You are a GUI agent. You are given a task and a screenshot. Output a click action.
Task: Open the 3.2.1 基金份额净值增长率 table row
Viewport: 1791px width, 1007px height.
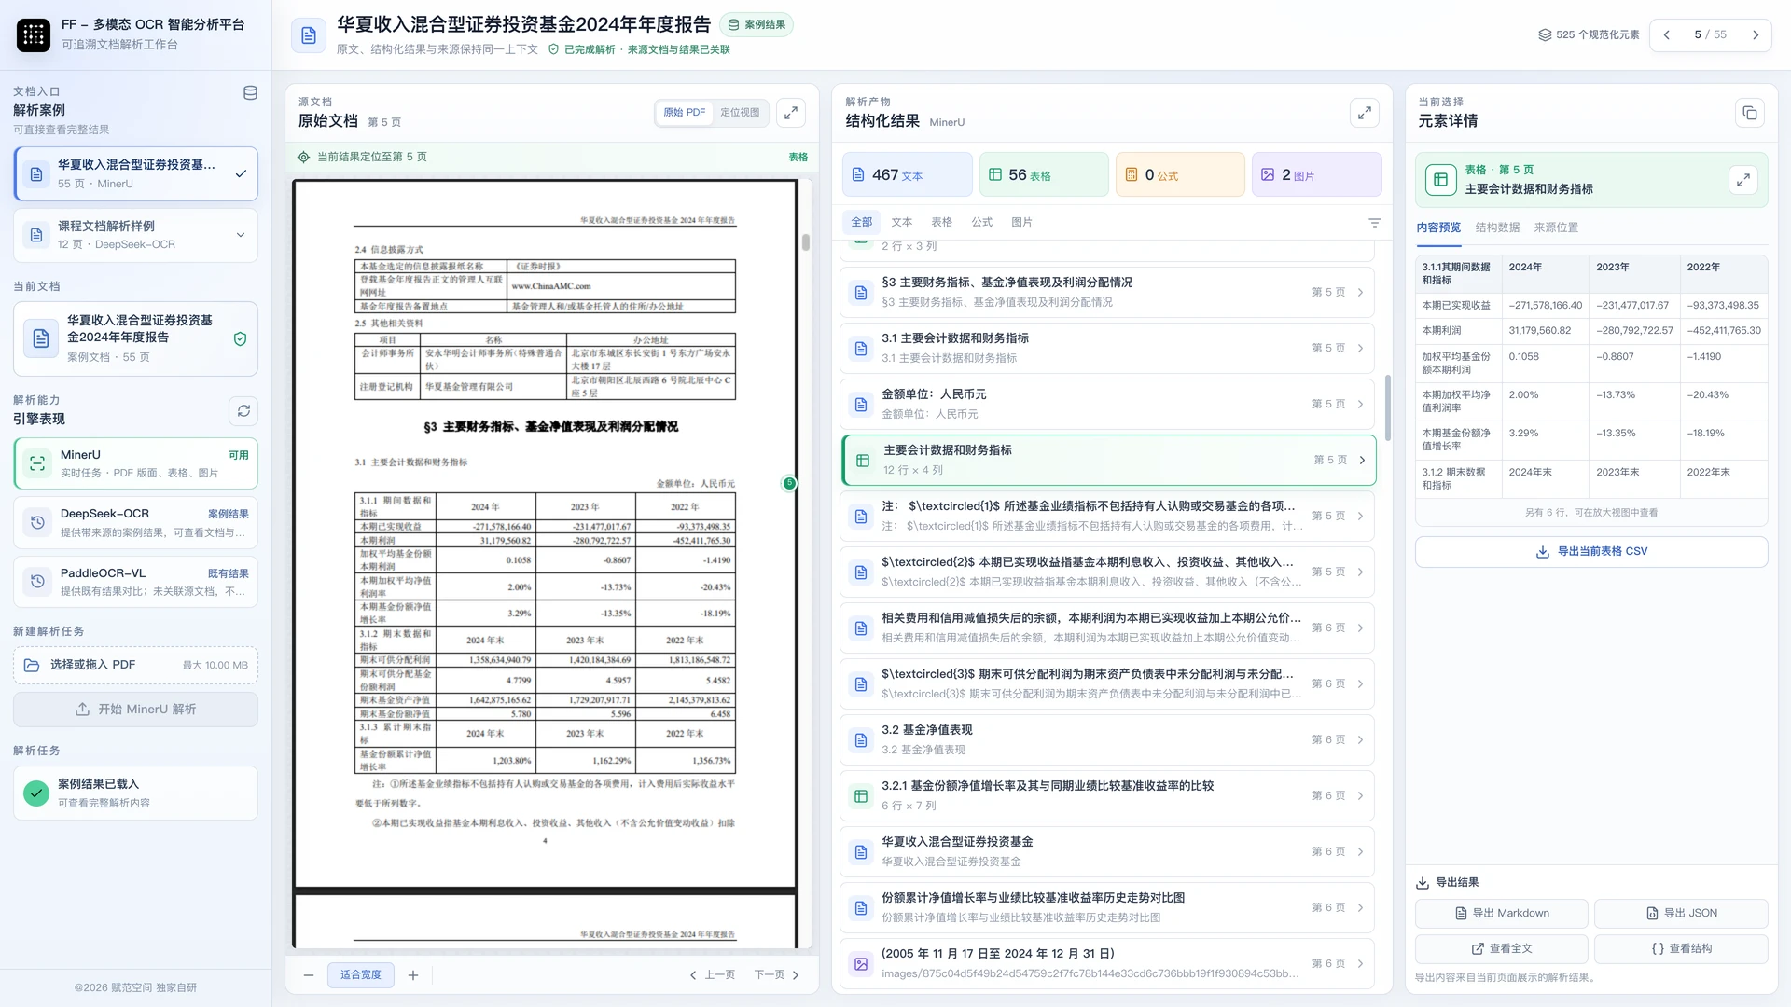[x=1107, y=795]
